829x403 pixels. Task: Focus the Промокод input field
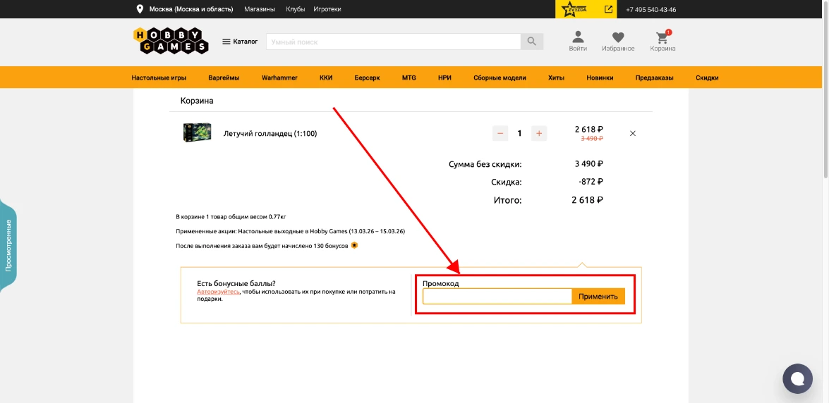[497, 297]
